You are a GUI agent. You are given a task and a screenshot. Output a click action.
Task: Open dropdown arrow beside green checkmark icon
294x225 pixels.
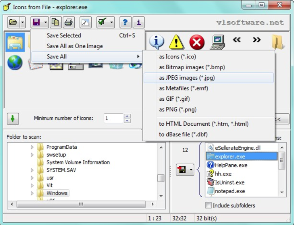(112, 22)
